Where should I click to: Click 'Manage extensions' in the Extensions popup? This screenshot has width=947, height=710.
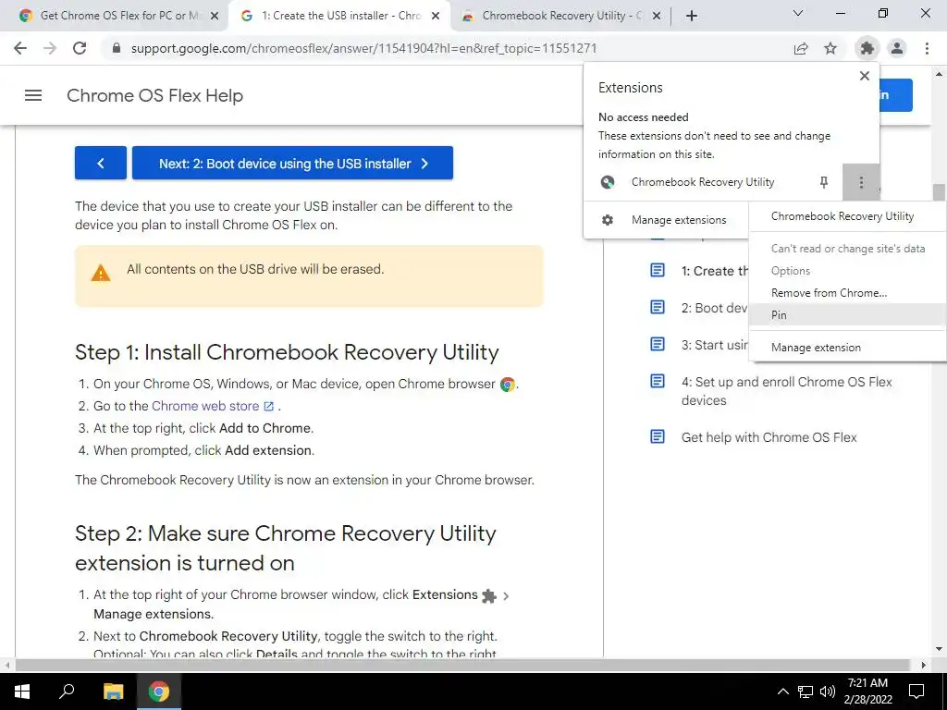coord(666,220)
